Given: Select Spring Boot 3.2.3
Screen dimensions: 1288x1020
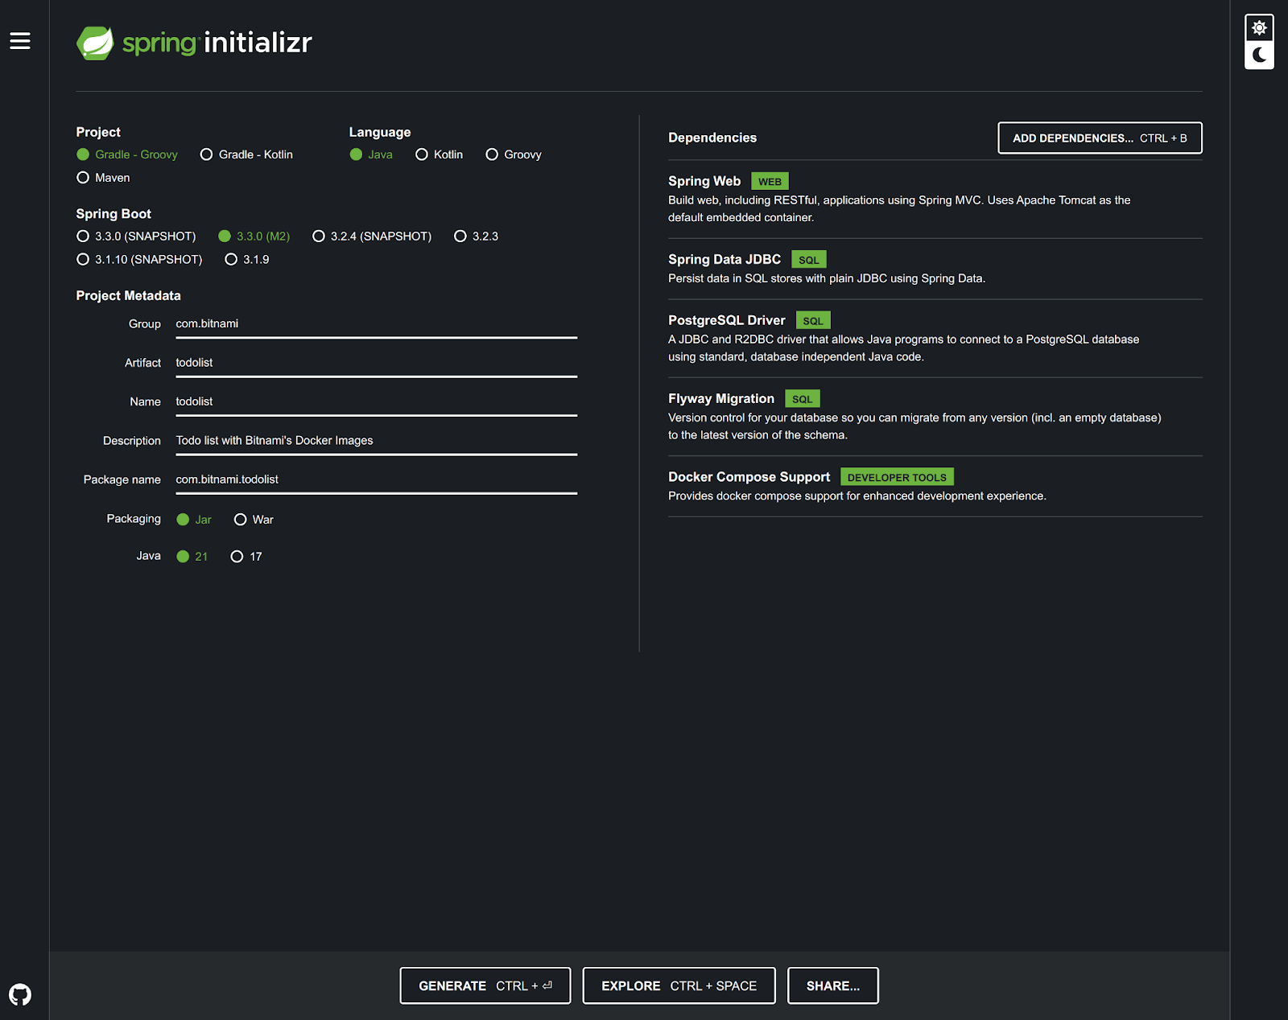Looking at the screenshot, I should coord(476,236).
